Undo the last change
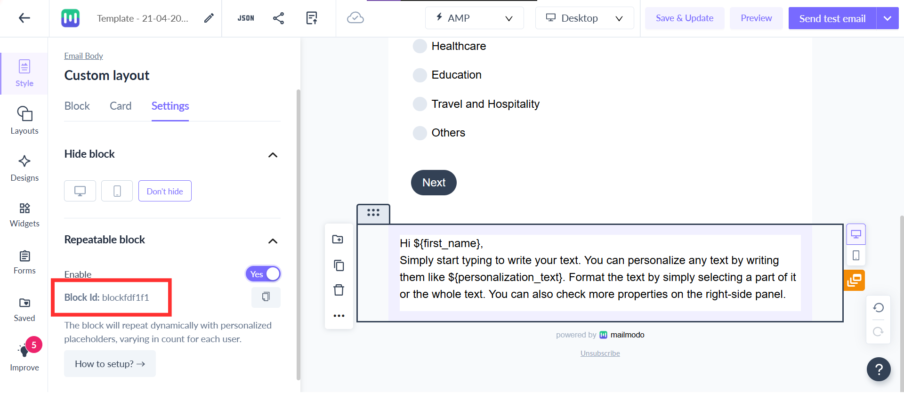904x393 pixels. click(x=878, y=308)
